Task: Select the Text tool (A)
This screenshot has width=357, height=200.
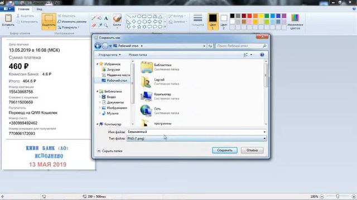Action: point(106,18)
